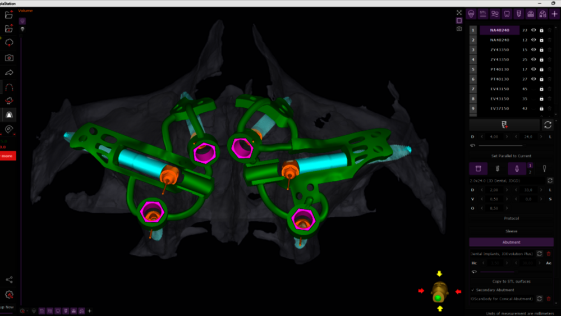Click the share arrow icon in left sidebar
Screen dimensions: 561x316
pos(10,72)
